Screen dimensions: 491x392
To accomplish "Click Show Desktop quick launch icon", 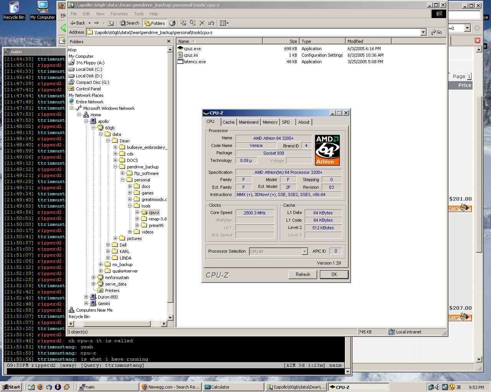I will (31, 387).
